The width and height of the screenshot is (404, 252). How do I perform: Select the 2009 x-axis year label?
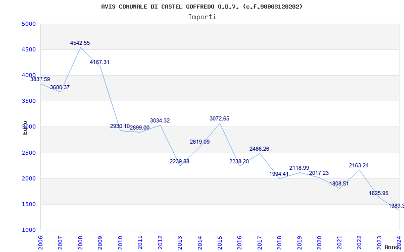pos(100,242)
